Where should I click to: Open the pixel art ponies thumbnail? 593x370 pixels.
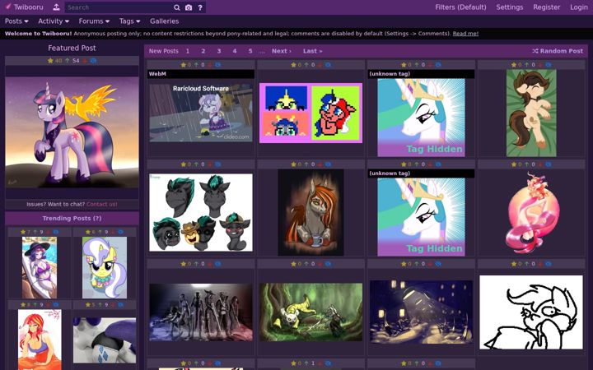(311, 113)
